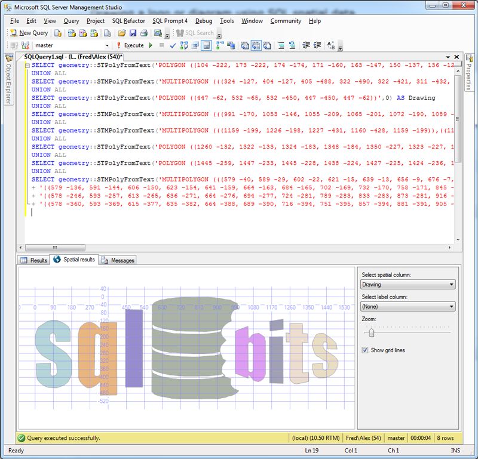Open the SQL Refactor menu
This screenshot has width=478, height=459.
tap(128, 21)
